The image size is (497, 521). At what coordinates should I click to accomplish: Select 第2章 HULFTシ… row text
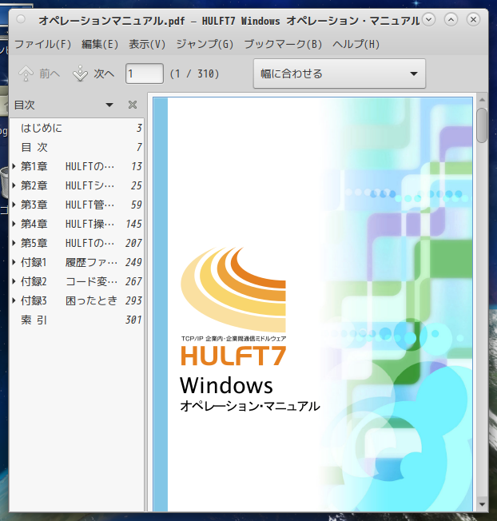67,185
